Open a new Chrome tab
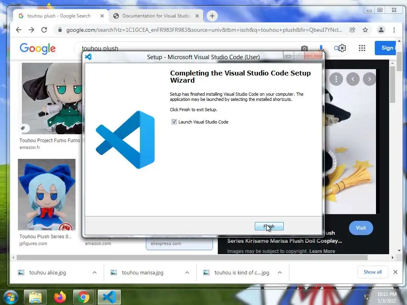Image resolution: width=407 pixels, height=305 pixels. point(212,16)
